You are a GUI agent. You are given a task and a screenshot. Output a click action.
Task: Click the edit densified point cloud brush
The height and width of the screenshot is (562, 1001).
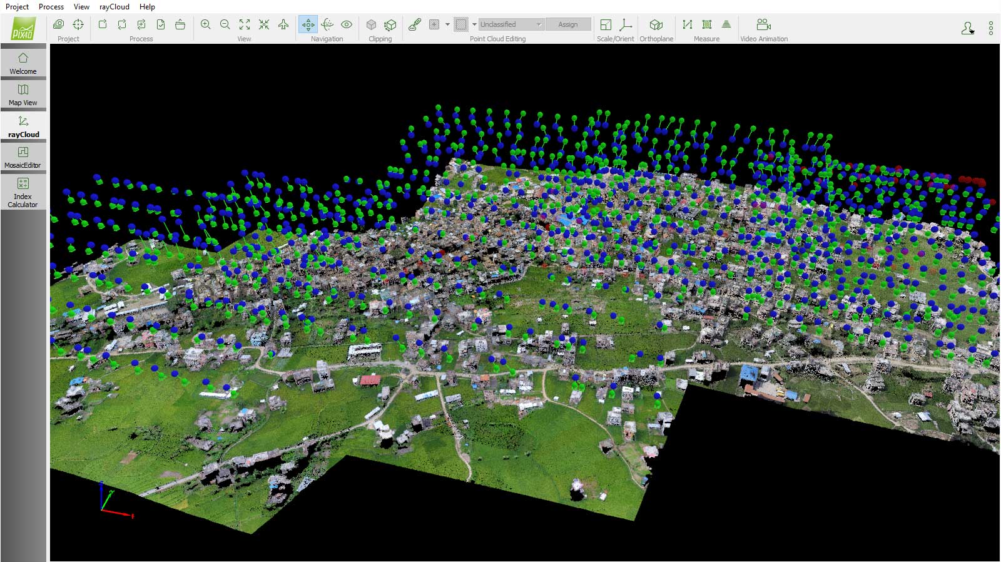pyautogui.click(x=414, y=24)
